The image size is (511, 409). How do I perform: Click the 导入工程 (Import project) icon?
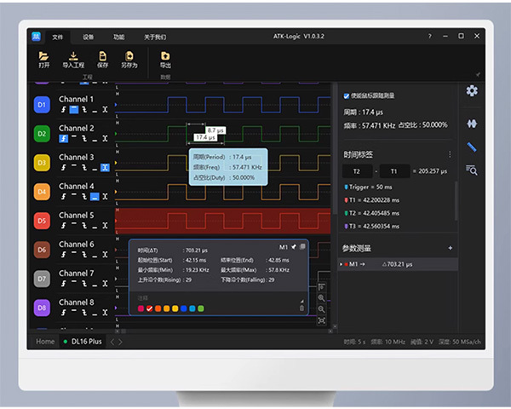tap(73, 59)
